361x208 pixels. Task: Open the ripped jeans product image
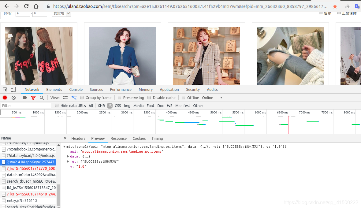tap(290, 56)
